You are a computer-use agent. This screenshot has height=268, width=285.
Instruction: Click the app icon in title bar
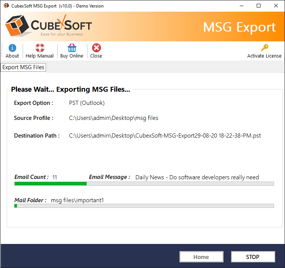6,6
